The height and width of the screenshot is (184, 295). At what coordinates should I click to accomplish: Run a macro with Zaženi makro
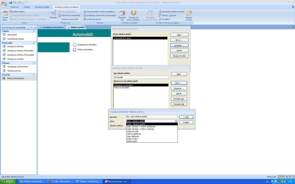(17, 11)
